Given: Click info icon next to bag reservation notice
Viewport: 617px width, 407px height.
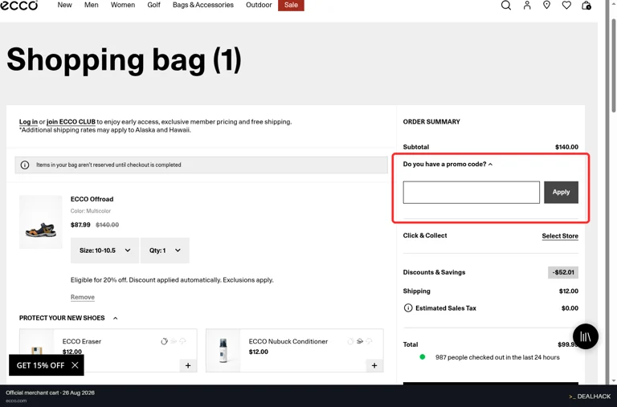Looking at the screenshot, I should pyautogui.click(x=25, y=165).
